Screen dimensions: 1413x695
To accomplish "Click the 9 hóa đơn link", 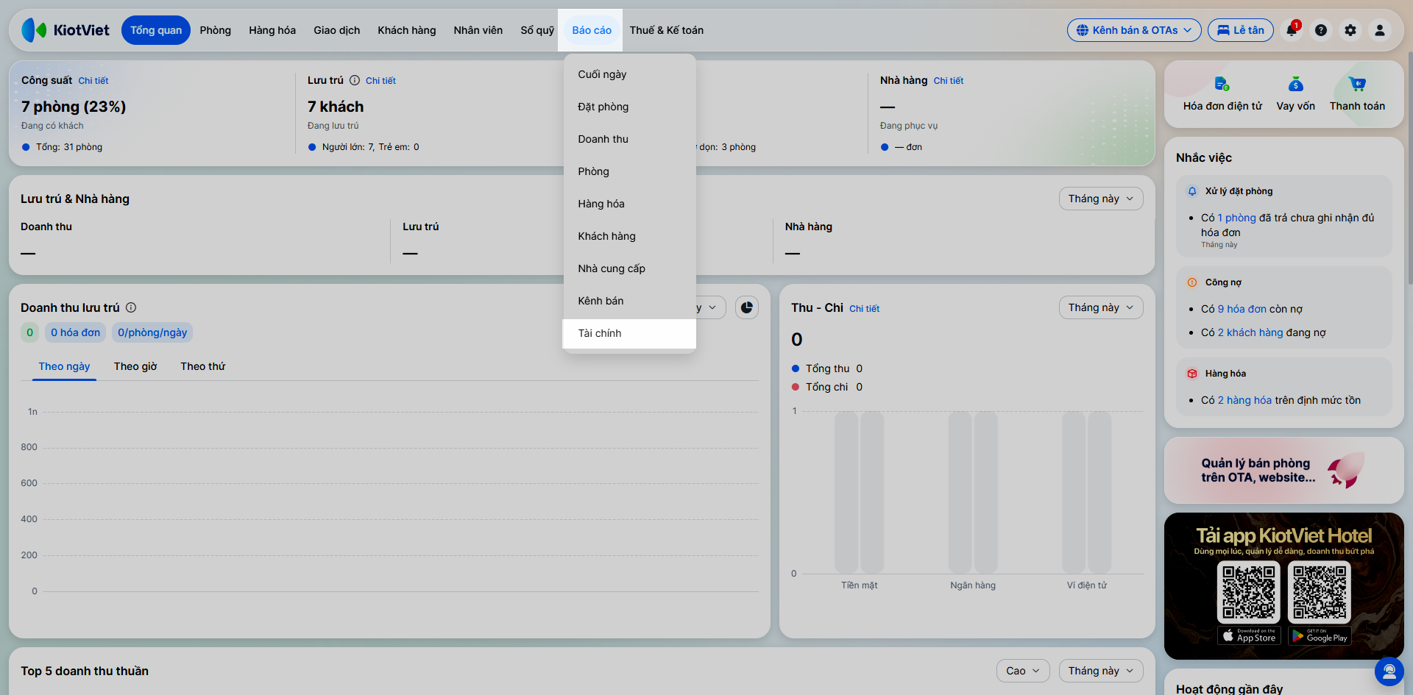I will tap(1242, 309).
